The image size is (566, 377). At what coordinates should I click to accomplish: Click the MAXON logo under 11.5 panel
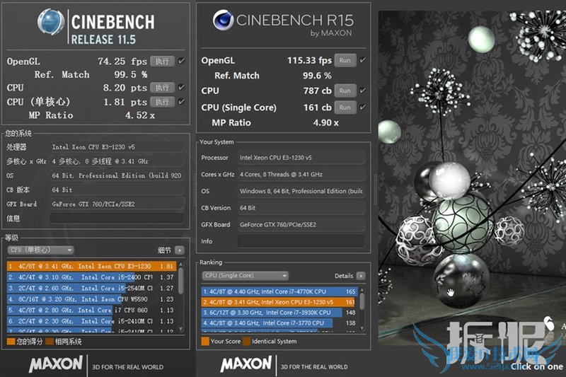coord(56,364)
